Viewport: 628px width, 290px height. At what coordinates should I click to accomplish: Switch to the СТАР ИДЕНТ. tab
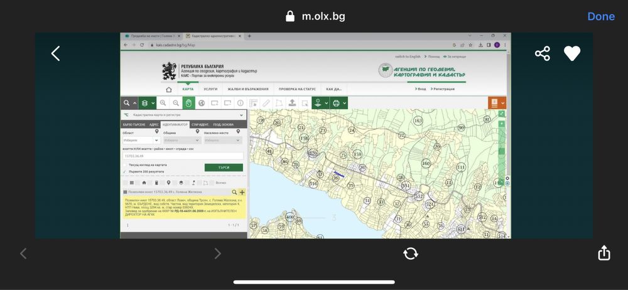(x=200, y=125)
